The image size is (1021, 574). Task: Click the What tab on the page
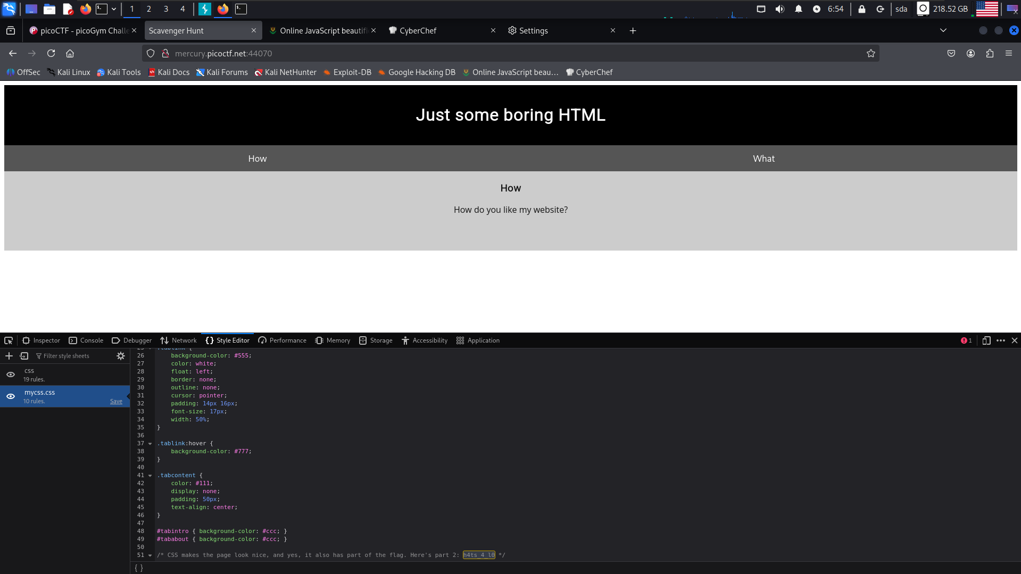click(763, 159)
